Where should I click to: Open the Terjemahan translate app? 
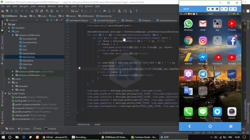pos(188,93)
